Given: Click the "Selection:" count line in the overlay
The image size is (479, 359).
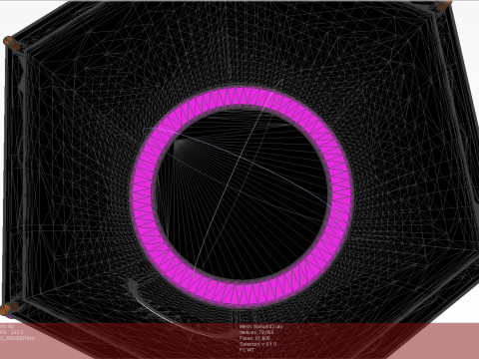Looking at the screenshot, I should pyautogui.click(x=257, y=344).
